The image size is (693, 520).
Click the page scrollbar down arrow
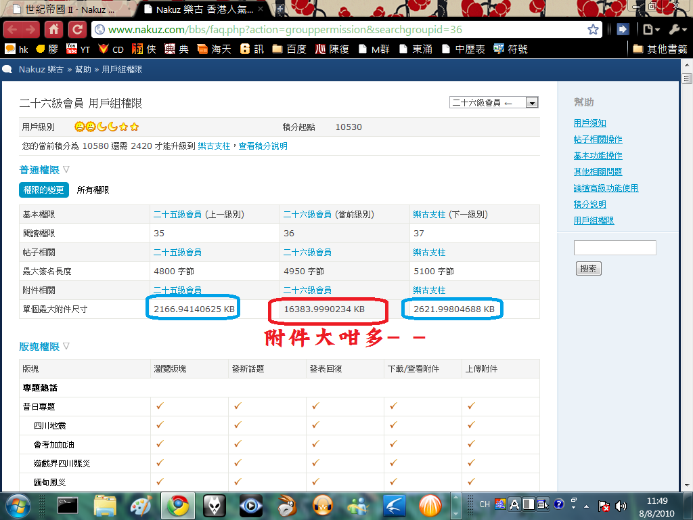686,485
